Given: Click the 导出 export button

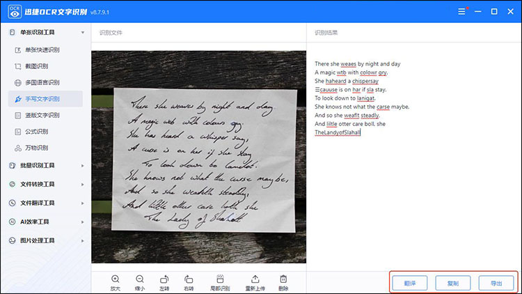Looking at the screenshot, I should 496,283.
